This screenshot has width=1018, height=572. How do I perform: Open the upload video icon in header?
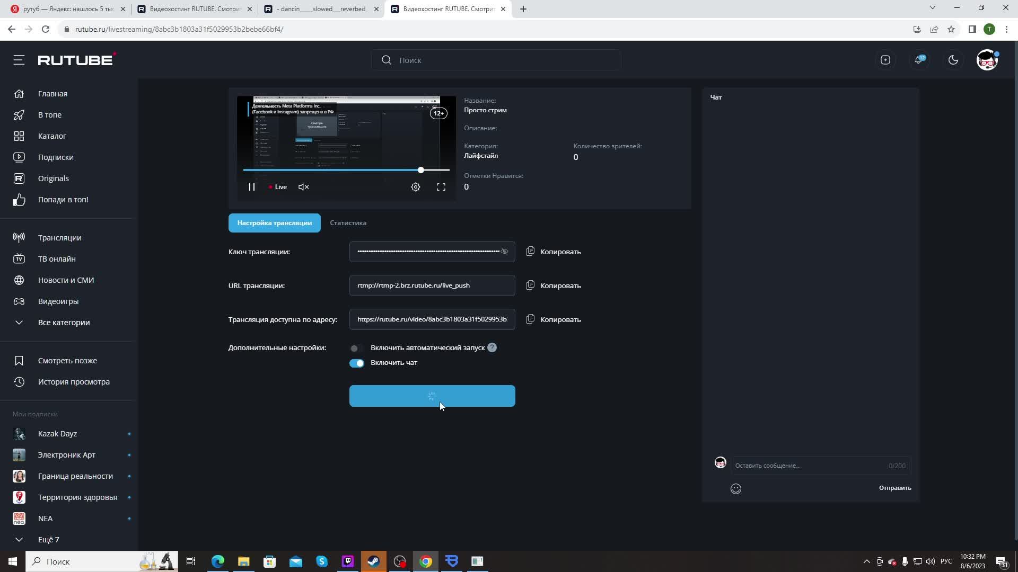tap(885, 60)
